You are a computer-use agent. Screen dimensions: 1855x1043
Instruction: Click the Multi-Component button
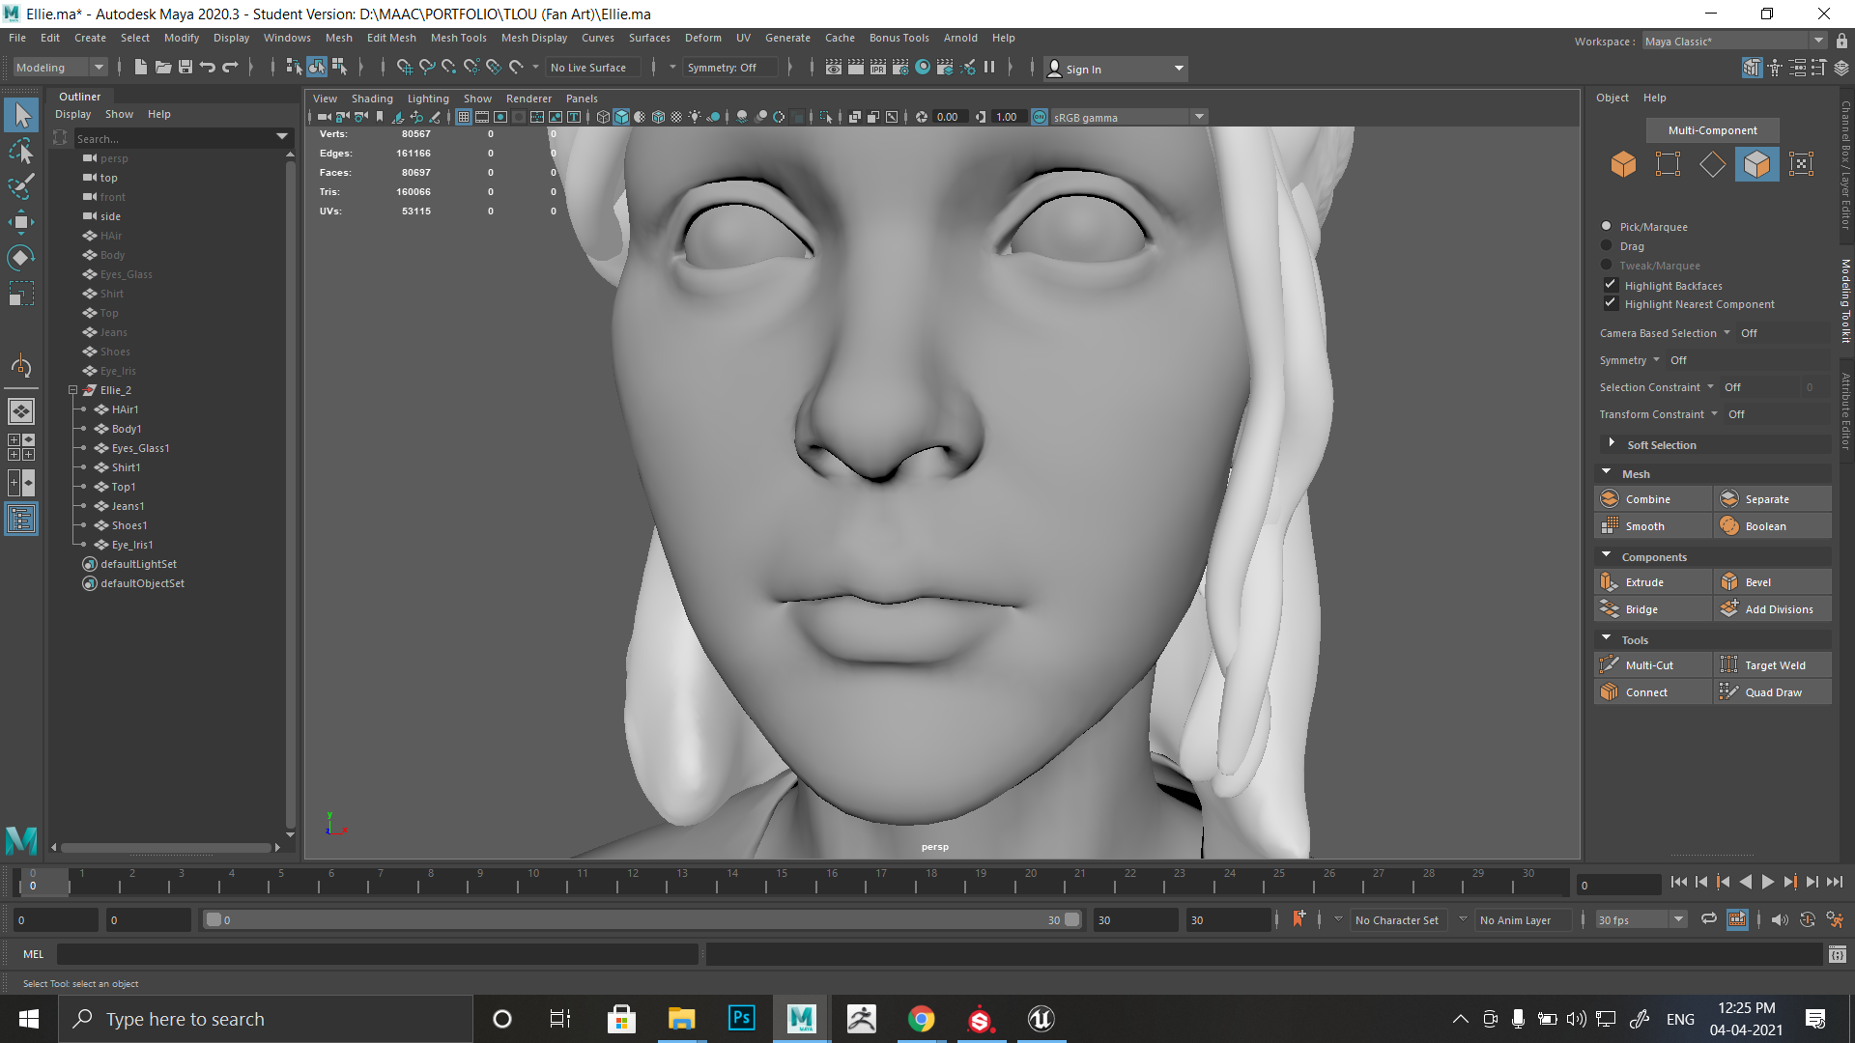(1712, 130)
